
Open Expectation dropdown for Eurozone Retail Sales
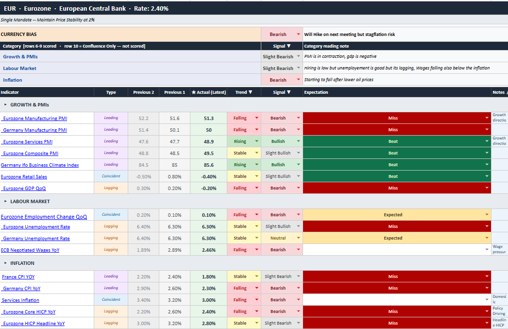[x=487, y=176]
